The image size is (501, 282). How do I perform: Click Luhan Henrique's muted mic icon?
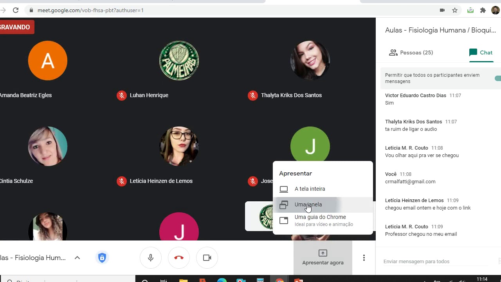tap(122, 95)
